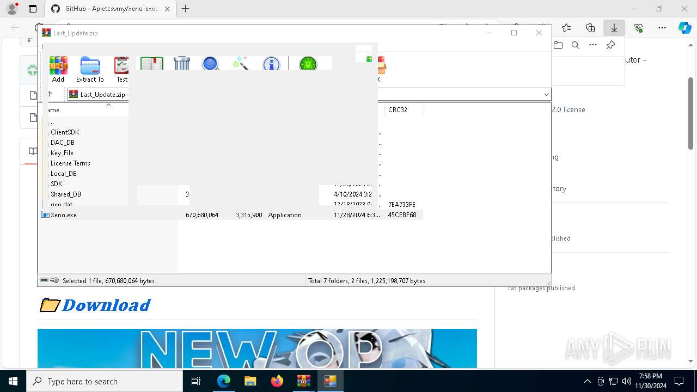Click the WinRAR title bar icon
This screenshot has height=392, width=697.
46,33
